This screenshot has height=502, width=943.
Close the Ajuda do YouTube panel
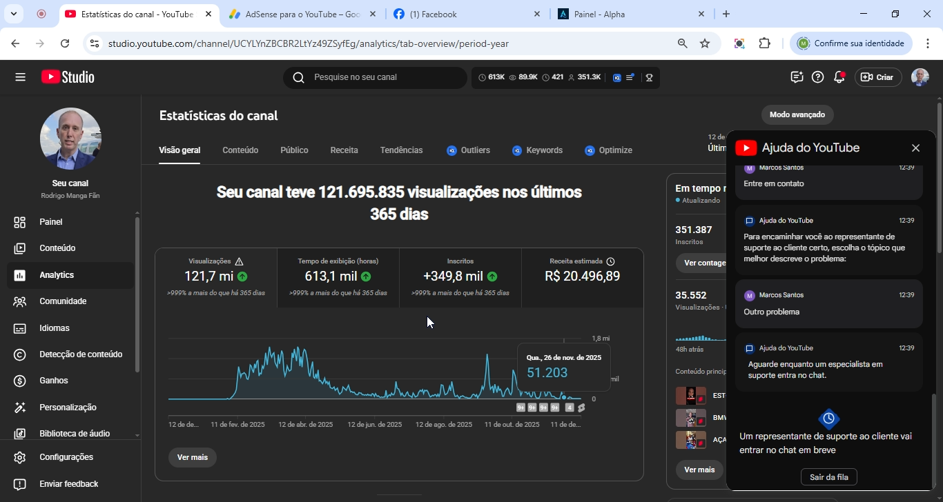[915, 148]
